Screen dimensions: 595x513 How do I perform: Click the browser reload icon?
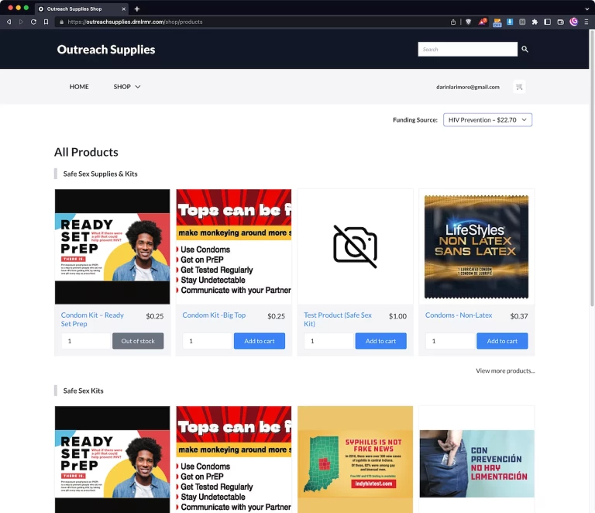[33, 22]
